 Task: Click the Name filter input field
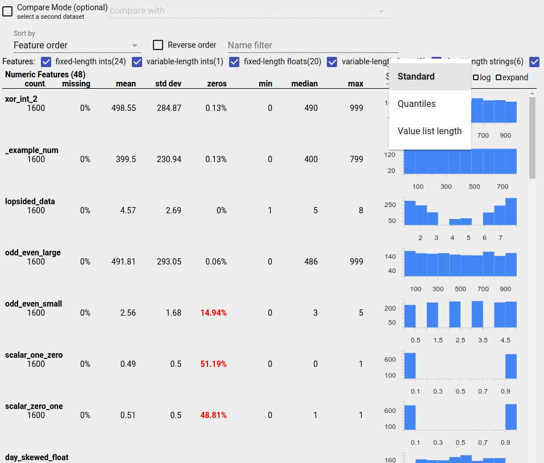point(313,45)
